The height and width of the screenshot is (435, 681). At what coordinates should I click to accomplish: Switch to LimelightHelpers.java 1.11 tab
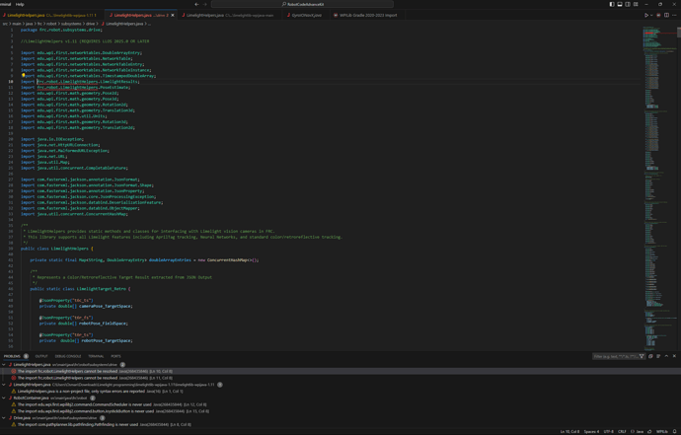click(51, 15)
